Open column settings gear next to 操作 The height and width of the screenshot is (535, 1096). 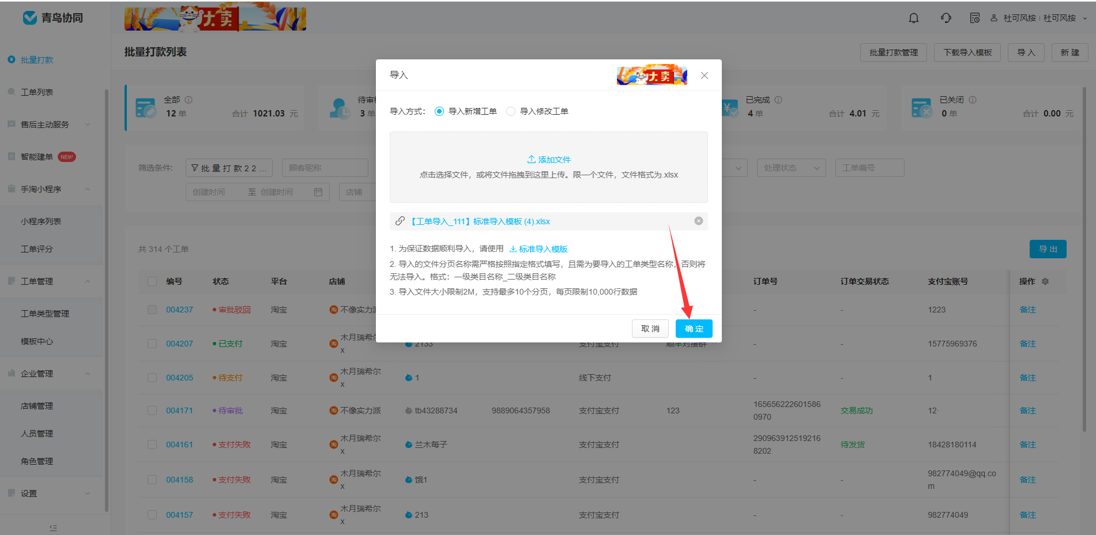[x=1045, y=281]
